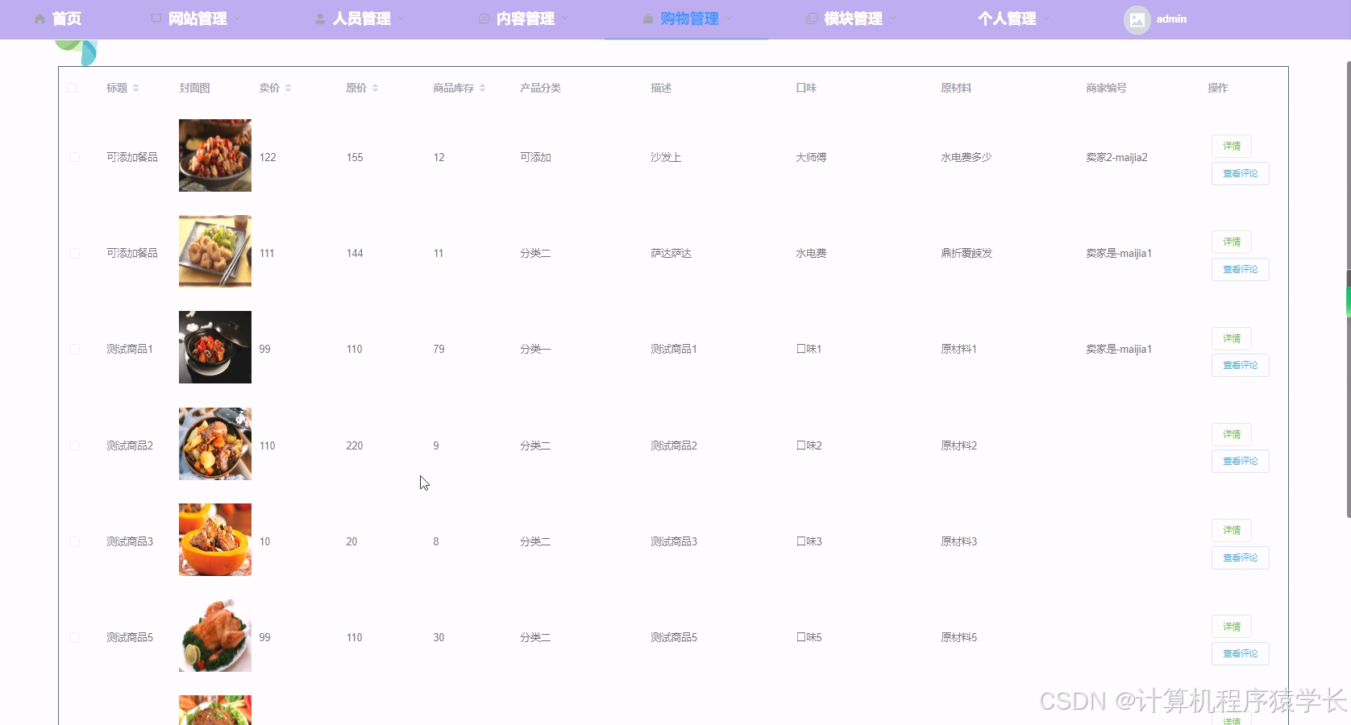
Task: Click the copy icon of 模块管理
Action: point(812,19)
